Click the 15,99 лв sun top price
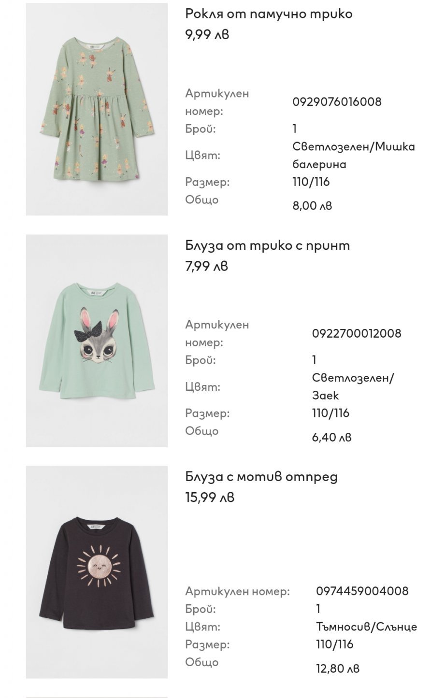Viewport: 445px width, 698px height. click(x=210, y=498)
